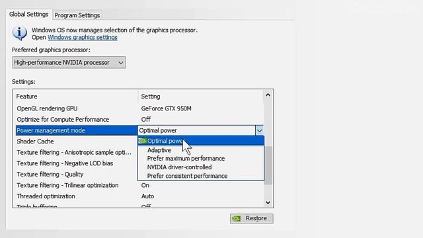The image size is (423, 238).
Task: Open the Windows graphics settings link
Action: coord(83,37)
